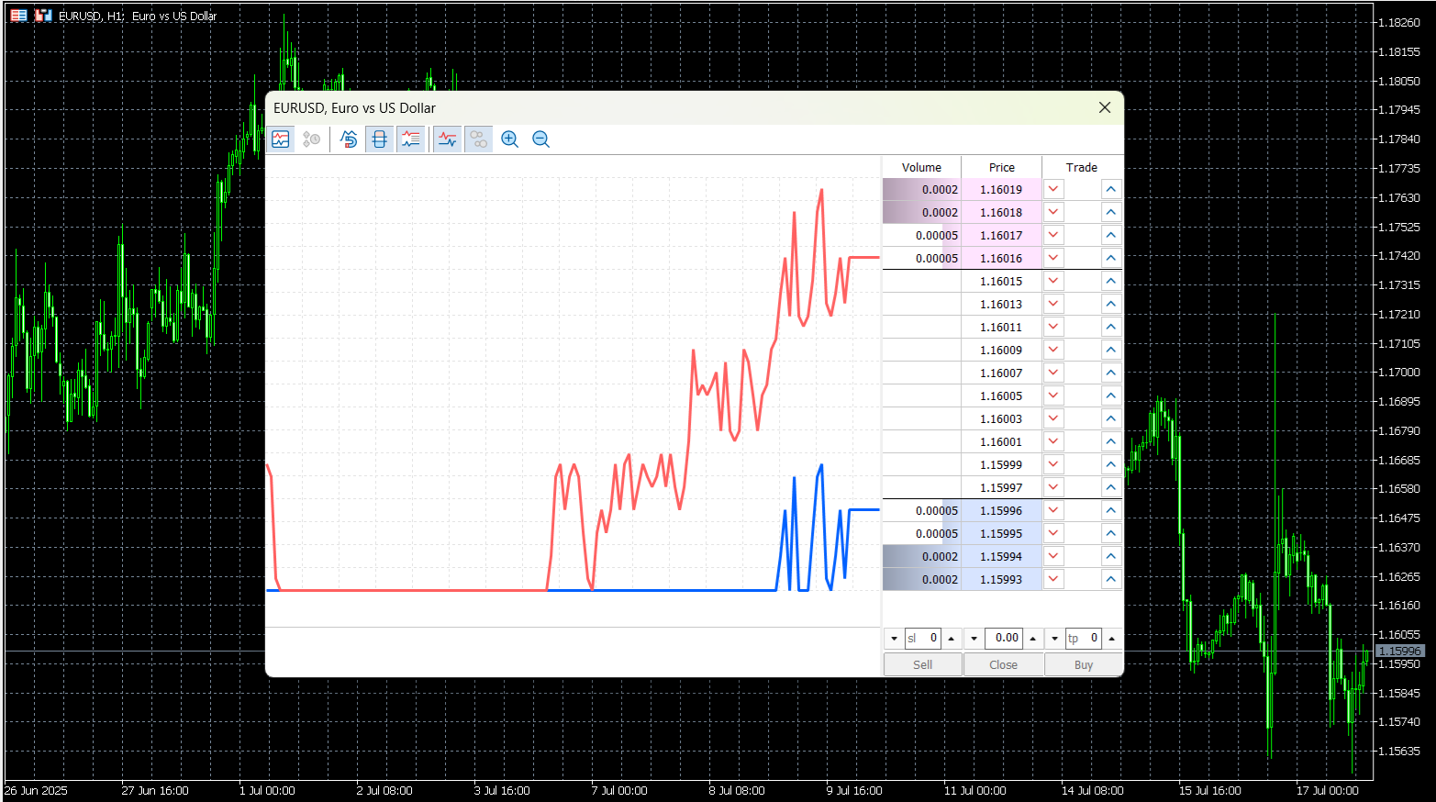Increase the take profit value arrow
This screenshot has height=802, width=1436.
point(1112,639)
